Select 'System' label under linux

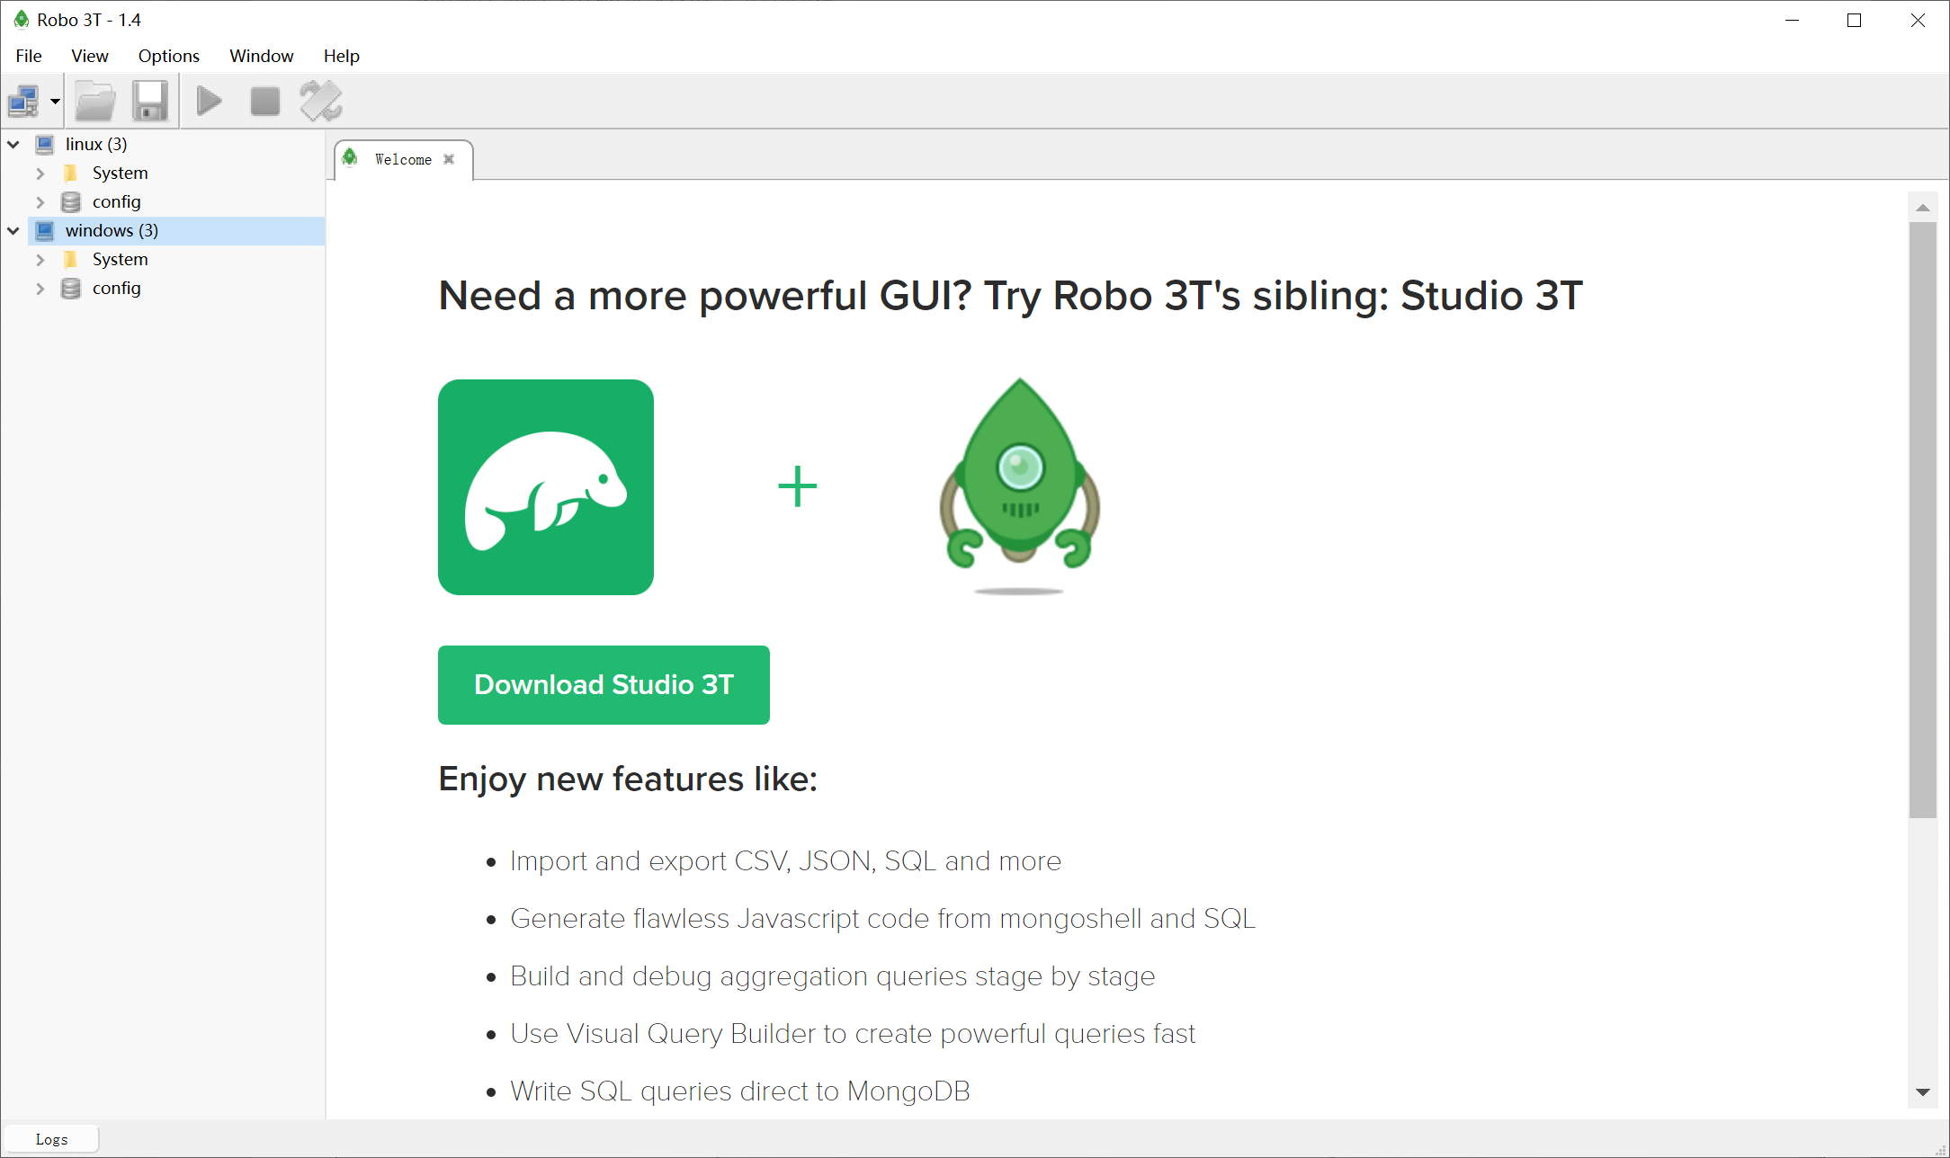click(x=120, y=173)
